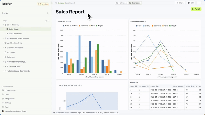
Task: Expand Supermarket Sales Analysis chevron
Action: pyautogui.click(x=3, y=38)
